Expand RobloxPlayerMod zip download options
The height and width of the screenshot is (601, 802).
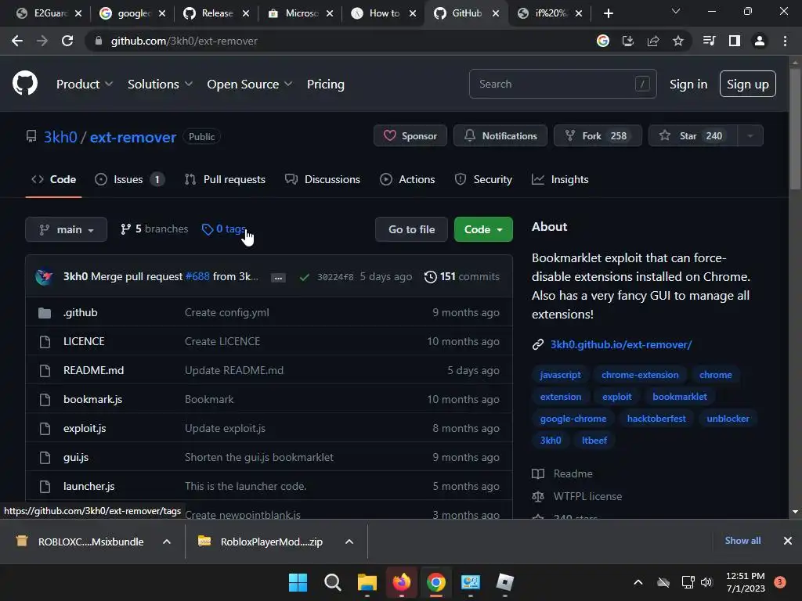[349, 542]
